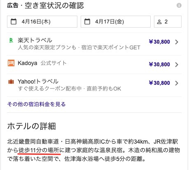The width and height of the screenshot is (191, 170).
Task: Expand the Yahoo!トラベル chevron arrow
Action: click(177, 83)
